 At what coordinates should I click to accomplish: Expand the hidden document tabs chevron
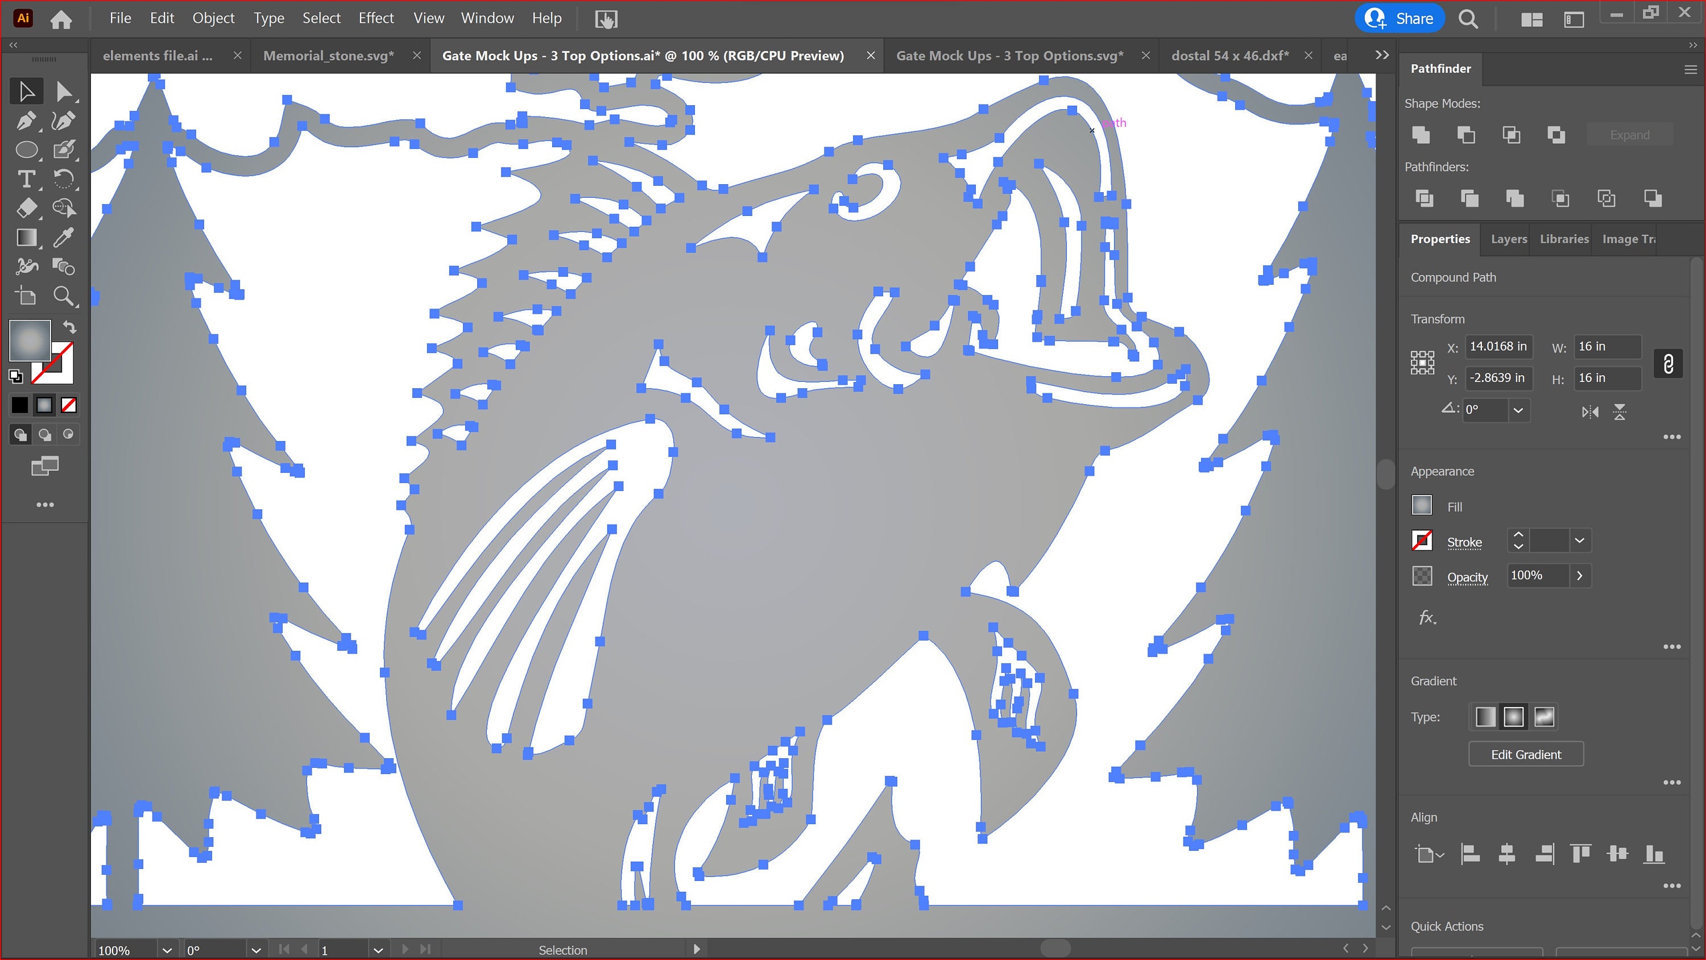click(1381, 55)
